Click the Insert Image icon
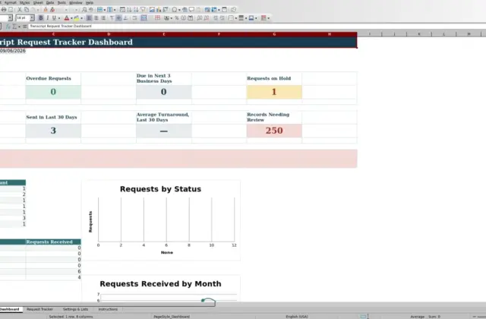The width and height of the screenshot is (486, 319). [x=152, y=9]
